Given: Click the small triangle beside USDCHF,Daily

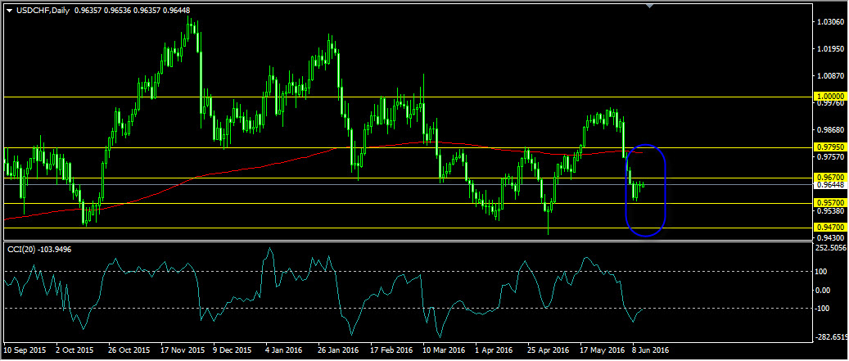Looking at the screenshot, I should 9,11.
